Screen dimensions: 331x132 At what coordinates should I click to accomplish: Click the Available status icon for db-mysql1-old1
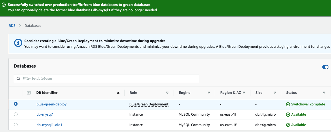pos(288,125)
